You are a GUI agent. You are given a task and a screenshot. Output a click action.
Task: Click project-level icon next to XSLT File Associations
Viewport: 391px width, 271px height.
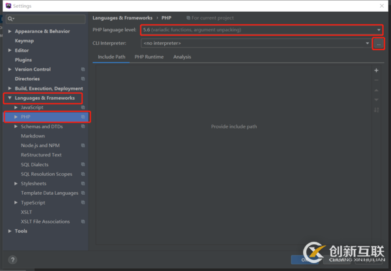(x=83, y=221)
